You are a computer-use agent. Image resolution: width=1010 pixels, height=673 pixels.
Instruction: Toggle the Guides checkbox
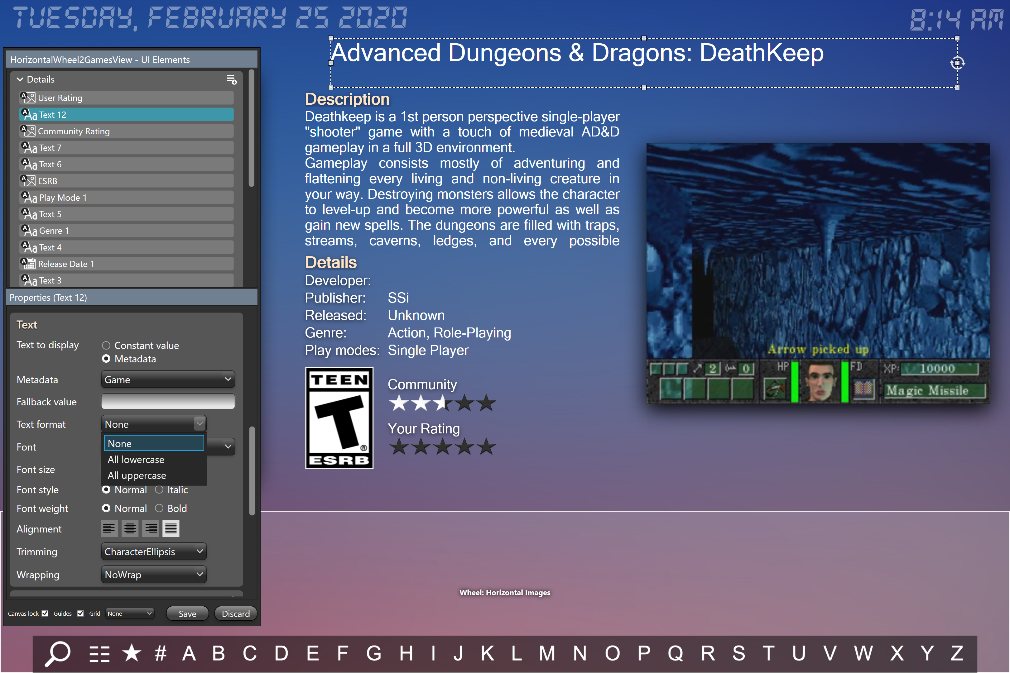(x=80, y=613)
